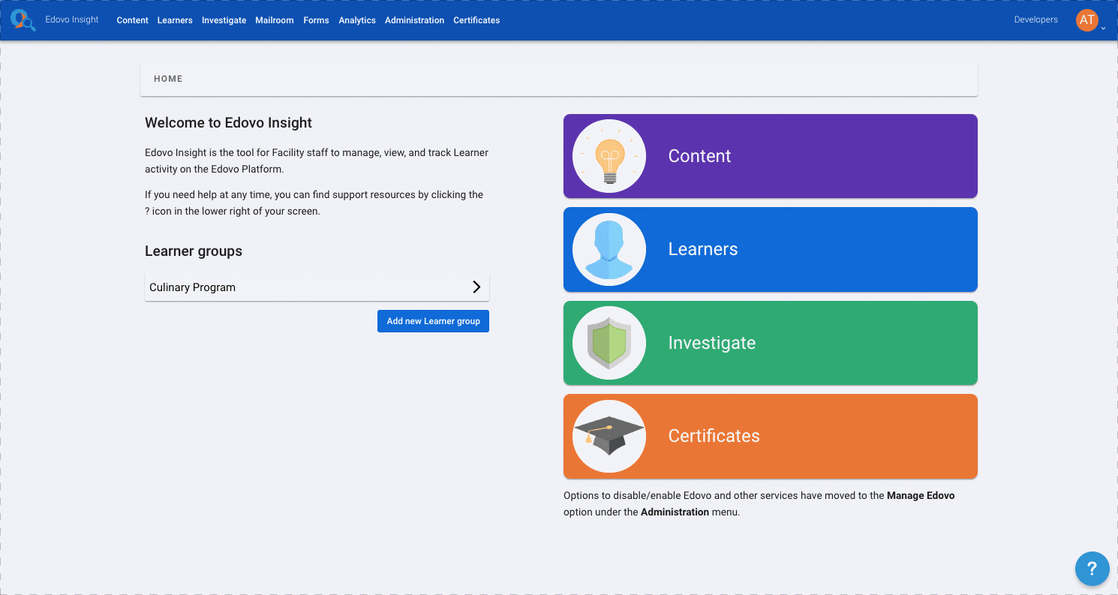Expand Culinary Program with the chevron arrow
Screen dimensions: 1118x595
[x=476, y=287]
